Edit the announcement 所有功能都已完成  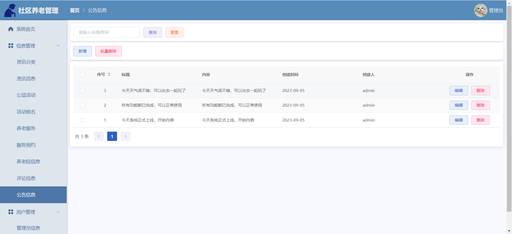click(459, 105)
